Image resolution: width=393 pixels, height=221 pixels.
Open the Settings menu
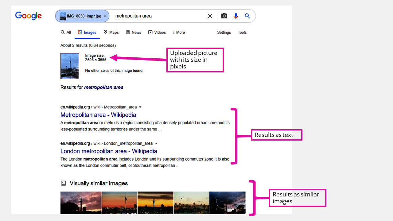(x=224, y=32)
